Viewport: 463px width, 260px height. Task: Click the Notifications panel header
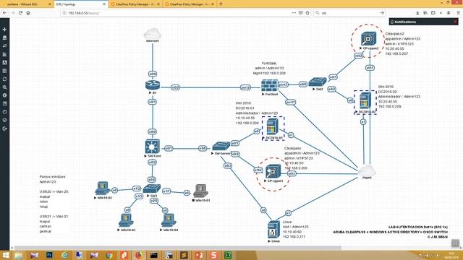coord(423,22)
